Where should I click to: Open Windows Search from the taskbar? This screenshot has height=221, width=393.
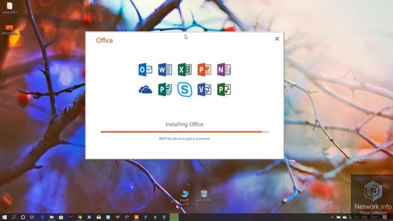(14, 217)
